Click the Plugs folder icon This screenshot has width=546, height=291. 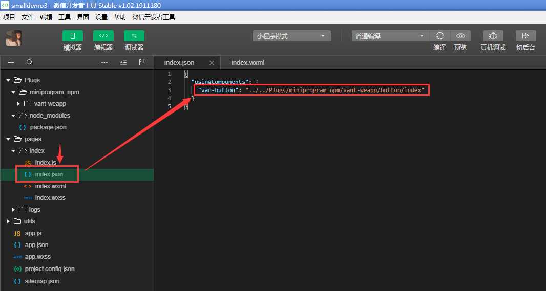tap(17, 80)
